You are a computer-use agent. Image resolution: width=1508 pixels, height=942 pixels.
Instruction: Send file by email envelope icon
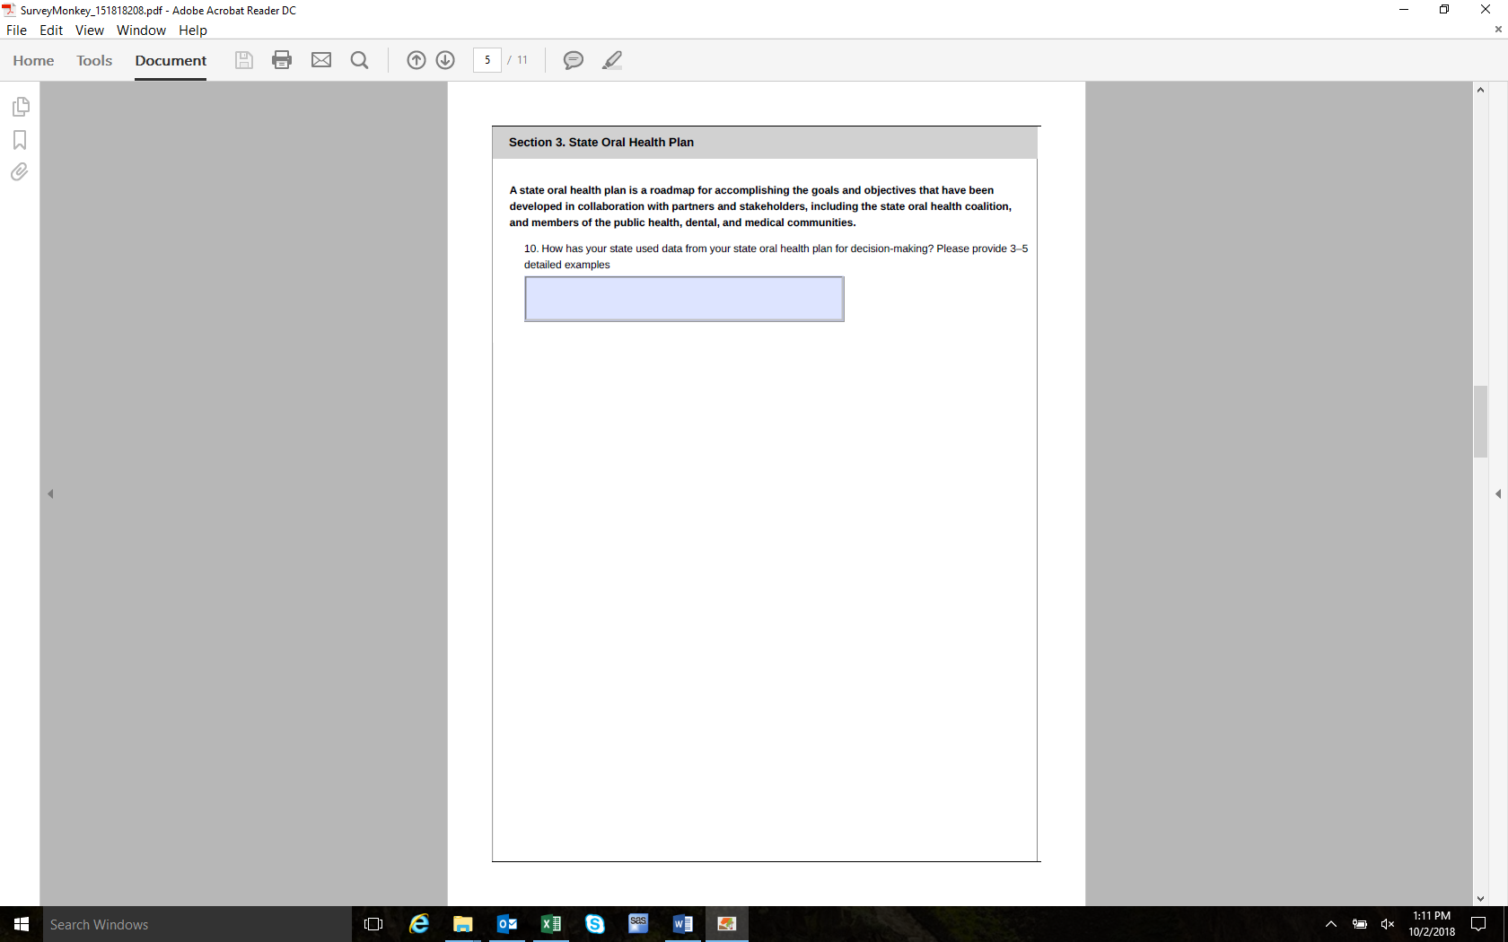coord(321,60)
